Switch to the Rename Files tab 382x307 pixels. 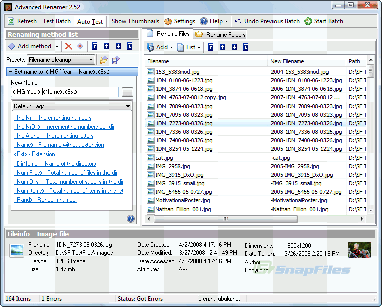click(169, 34)
